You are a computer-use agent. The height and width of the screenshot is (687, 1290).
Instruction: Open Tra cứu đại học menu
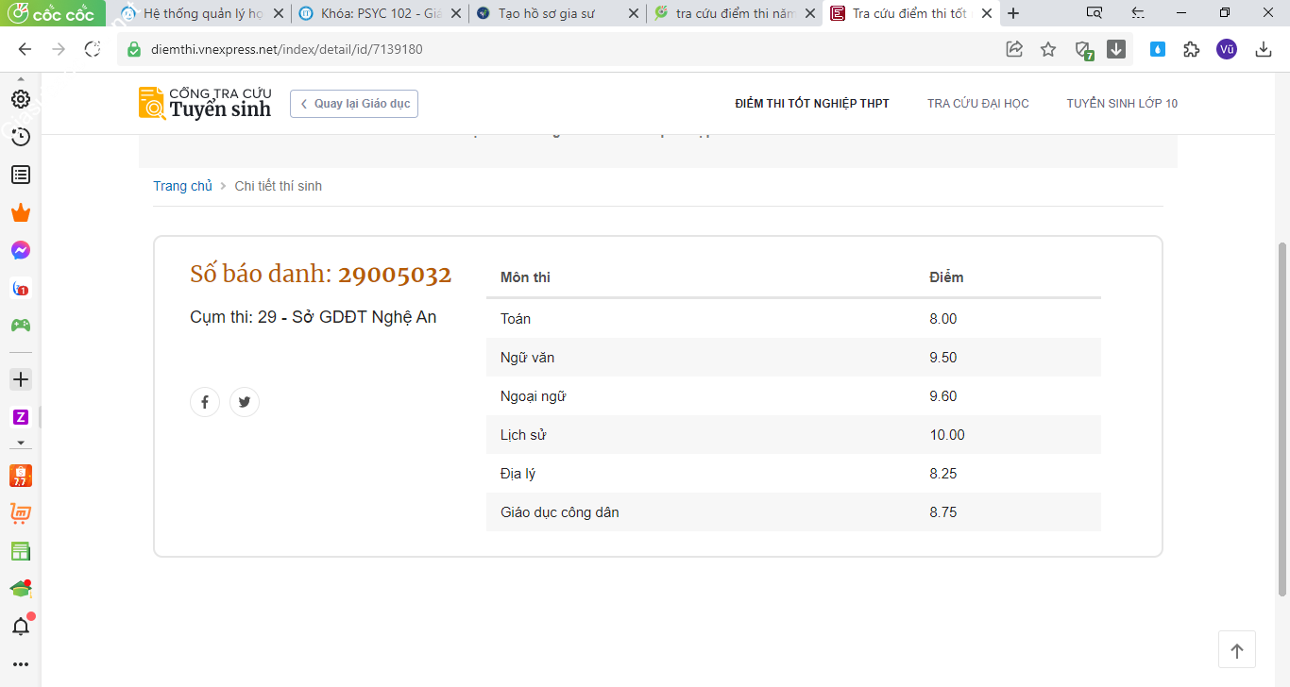coord(978,104)
